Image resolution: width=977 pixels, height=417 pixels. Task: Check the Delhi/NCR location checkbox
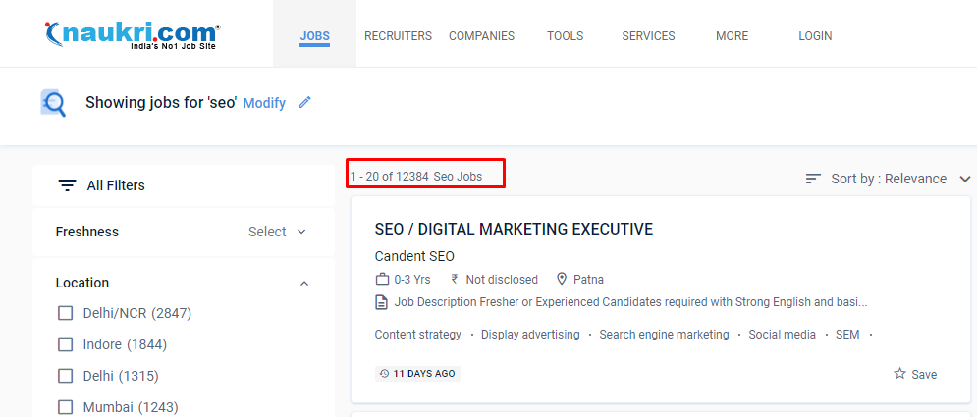pos(66,313)
